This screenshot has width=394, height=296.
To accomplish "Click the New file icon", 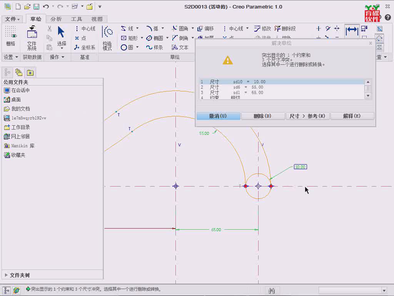I will 18,7.
